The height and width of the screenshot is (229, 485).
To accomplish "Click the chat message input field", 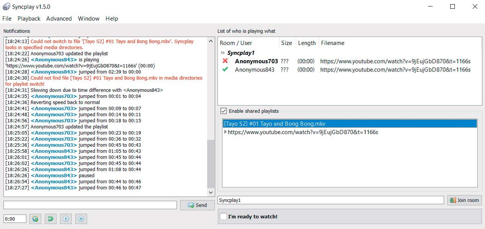I will [90, 205].
